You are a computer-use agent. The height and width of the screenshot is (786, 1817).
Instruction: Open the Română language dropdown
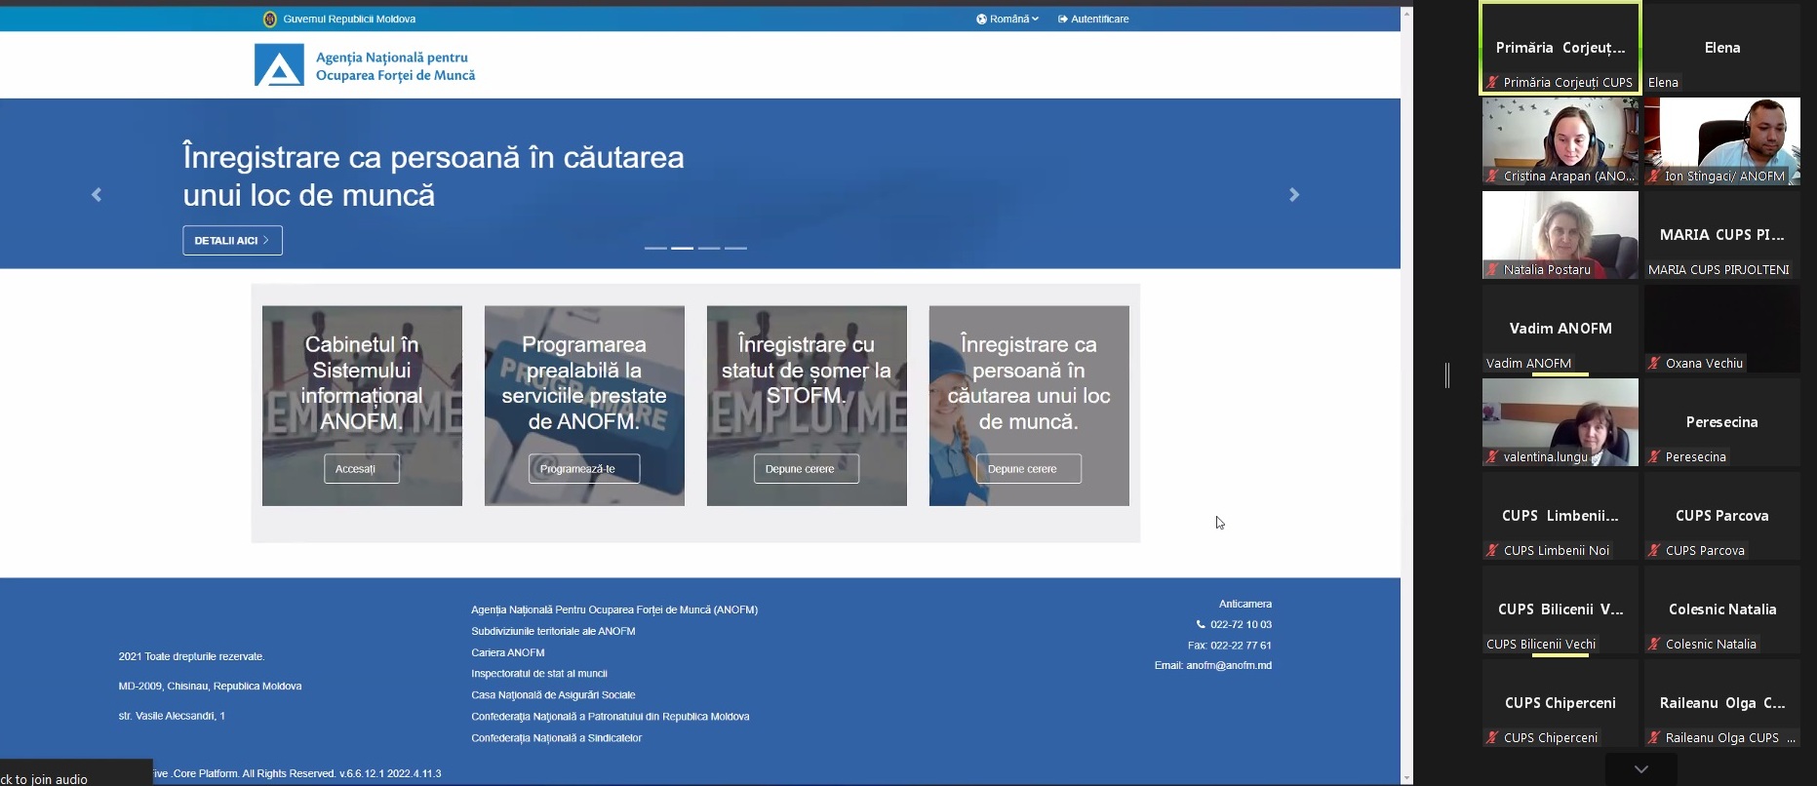tap(1008, 19)
